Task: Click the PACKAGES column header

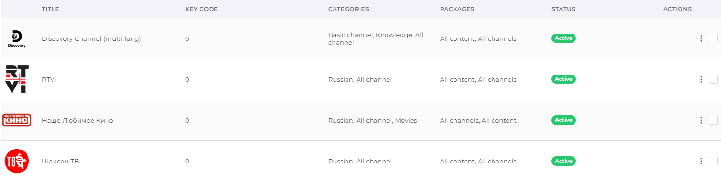Action: [457, 9]
